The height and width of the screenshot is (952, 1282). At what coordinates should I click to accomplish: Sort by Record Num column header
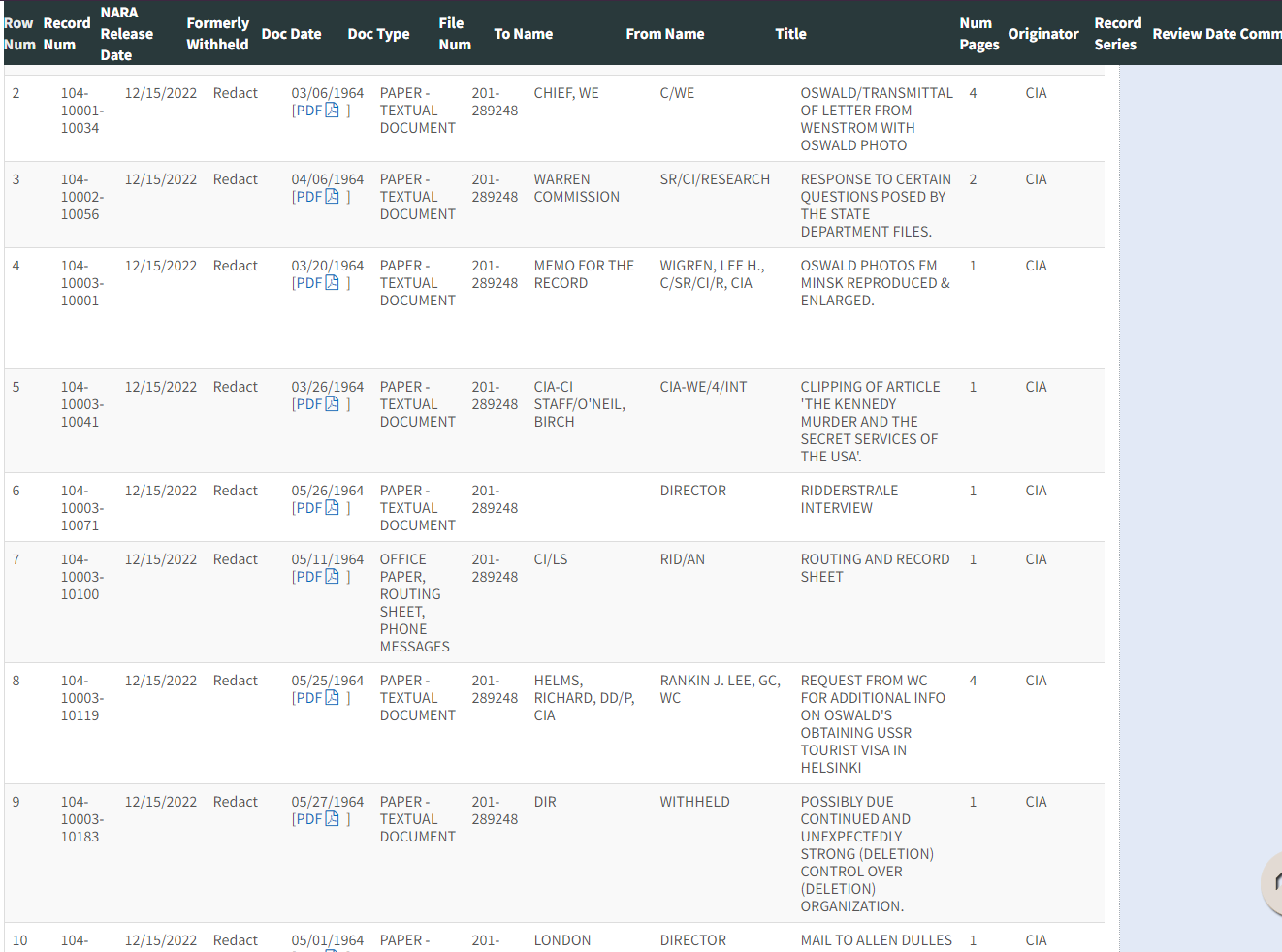66,34
